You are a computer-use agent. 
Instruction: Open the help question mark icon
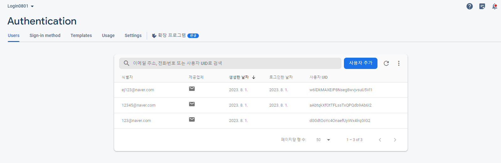(x=469, y=6)
